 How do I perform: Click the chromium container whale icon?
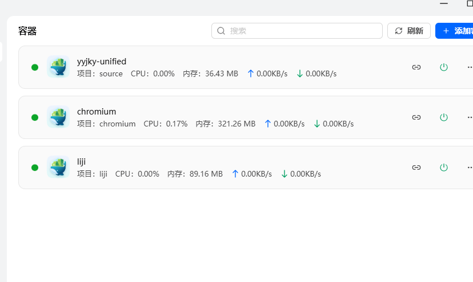pyautogui.click(x=58, y=117)
